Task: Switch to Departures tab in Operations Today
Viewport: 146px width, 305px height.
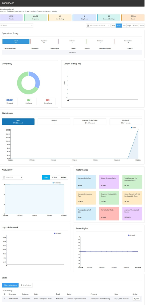Action: [x=44, y=41]
